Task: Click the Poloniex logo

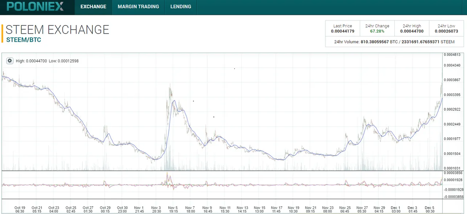Action: 35,7
